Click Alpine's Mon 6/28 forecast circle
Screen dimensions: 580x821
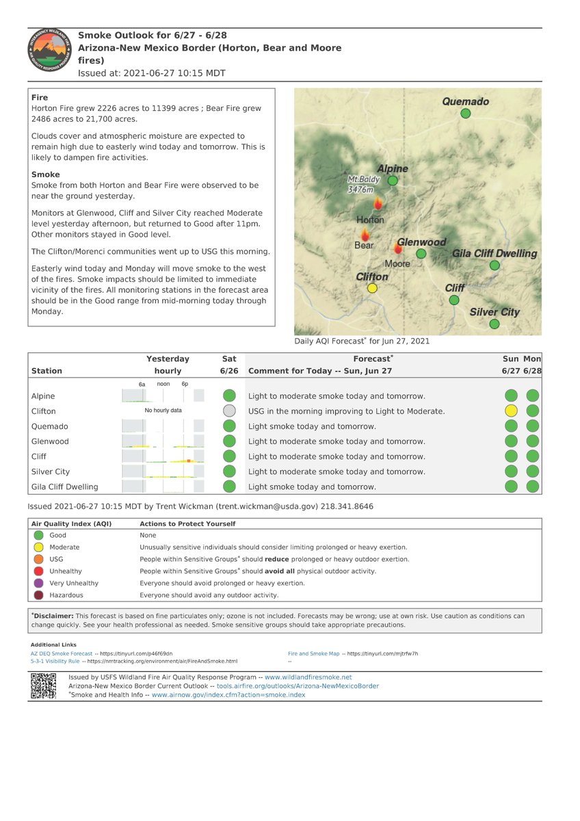(533, 395)
